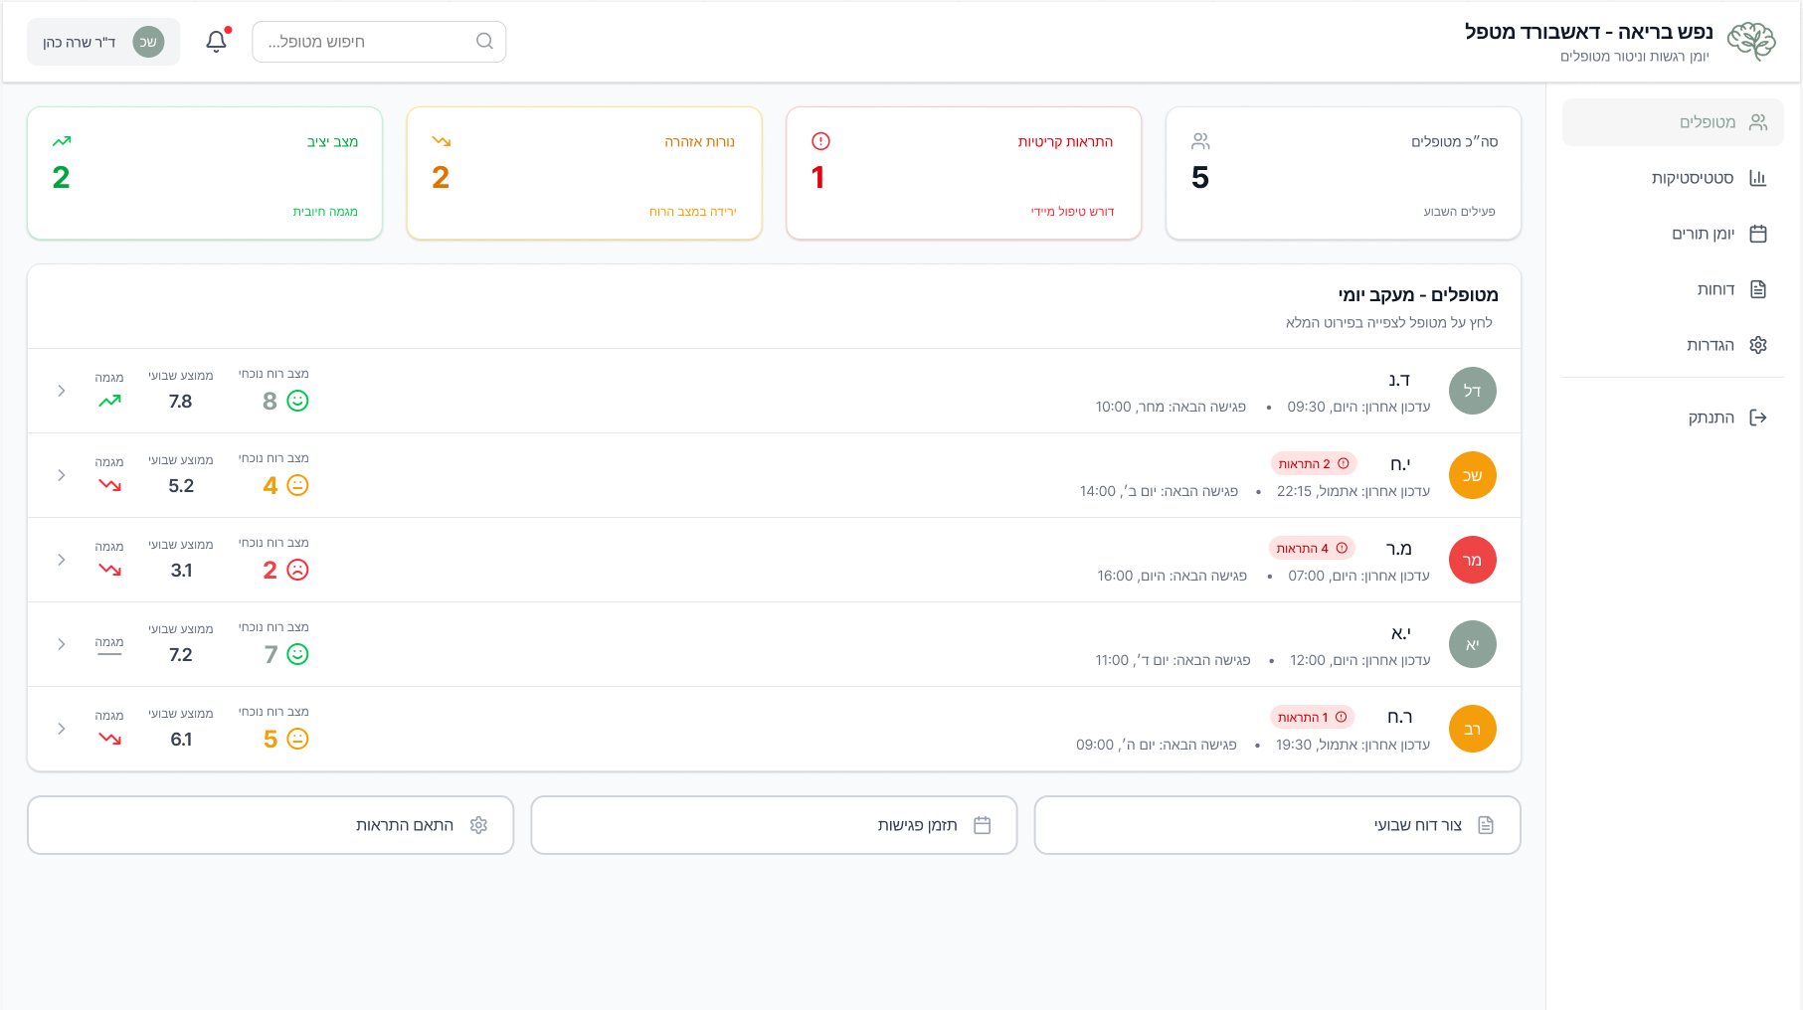Click the brain logo icon
This screenshot has width=1803, height=1010.
[1750, 42]
